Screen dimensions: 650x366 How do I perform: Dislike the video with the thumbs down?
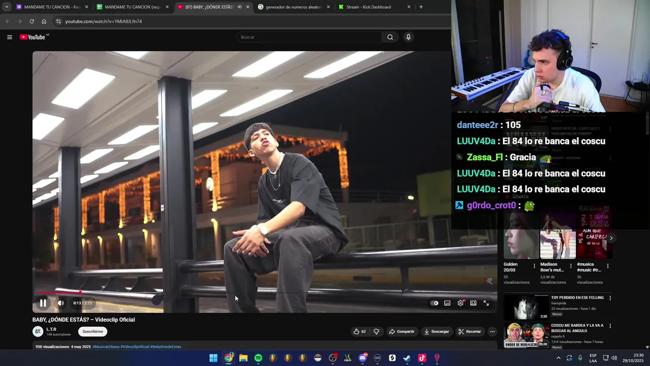(376, 331)
